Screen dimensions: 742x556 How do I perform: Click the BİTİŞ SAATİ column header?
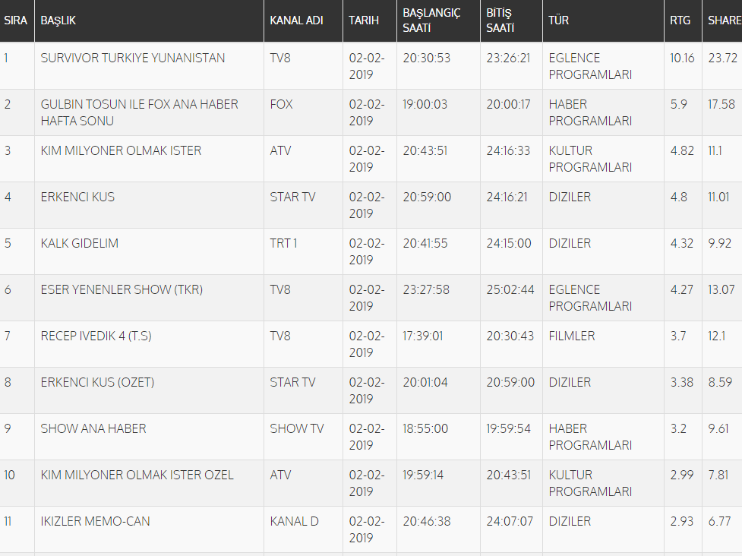pyautogui.click(x=501, y=21)
